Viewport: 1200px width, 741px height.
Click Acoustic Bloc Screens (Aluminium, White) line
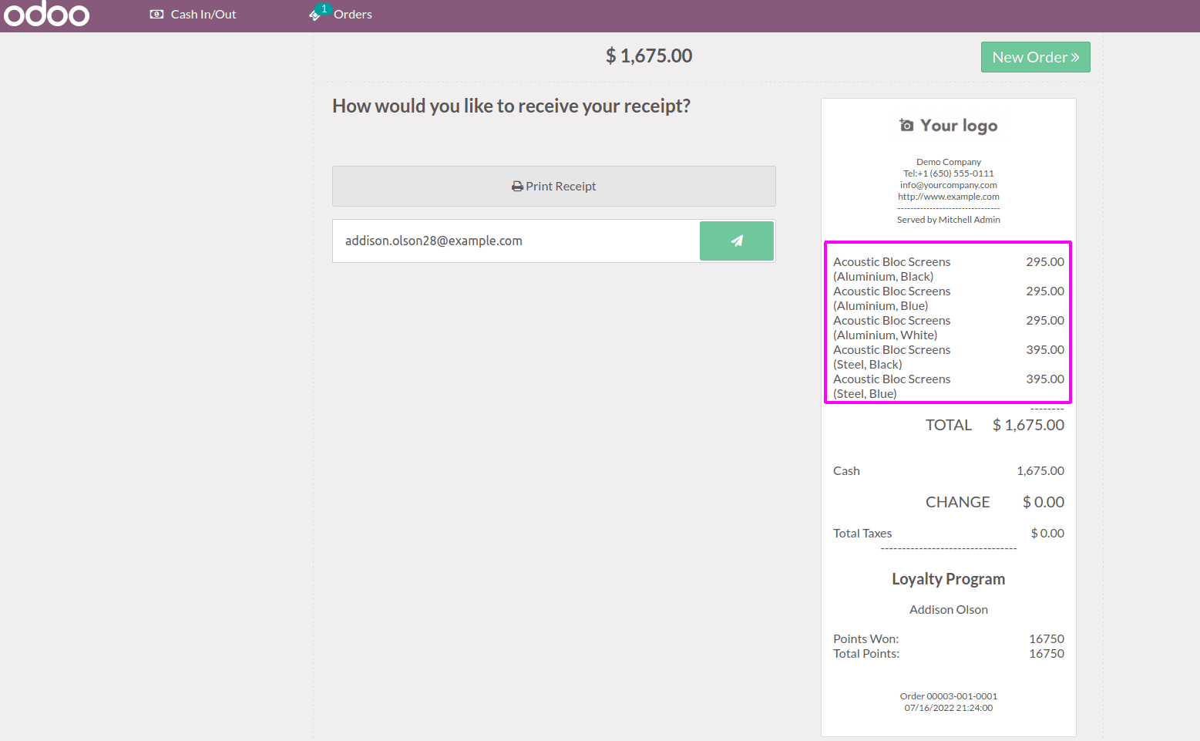click(948, 328)
